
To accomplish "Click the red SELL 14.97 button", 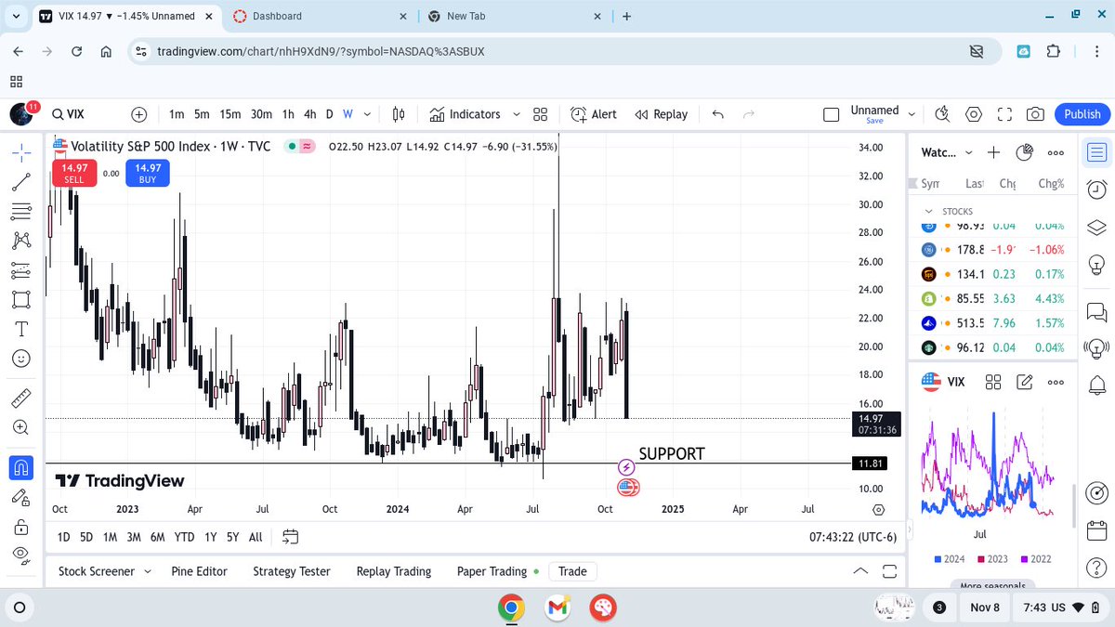I will (74, 173).
